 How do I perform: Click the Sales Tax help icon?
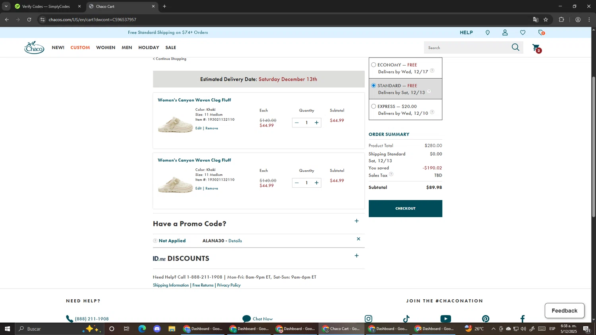tap(391, 174)
